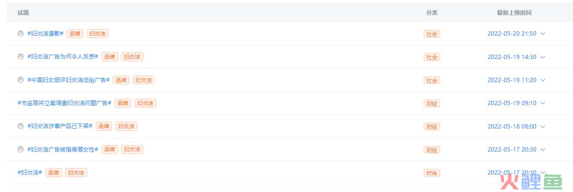This screenshot has width=573, height=192.
Task: Click the sad-face icon beside #妇炎洁道歉#
Action: coord(20,33)
